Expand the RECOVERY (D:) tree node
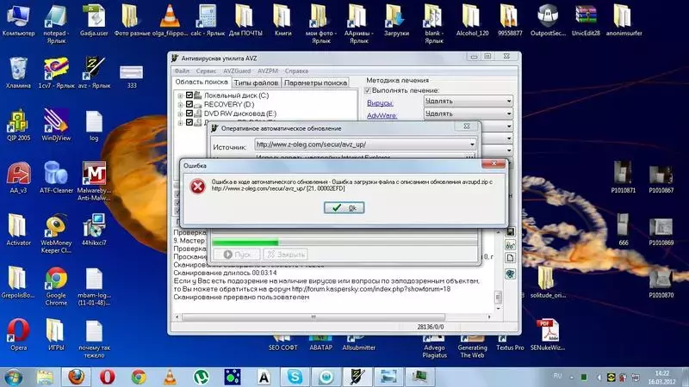Image resolution: width=689 pixels, height=387 pixels. (180, 104)
